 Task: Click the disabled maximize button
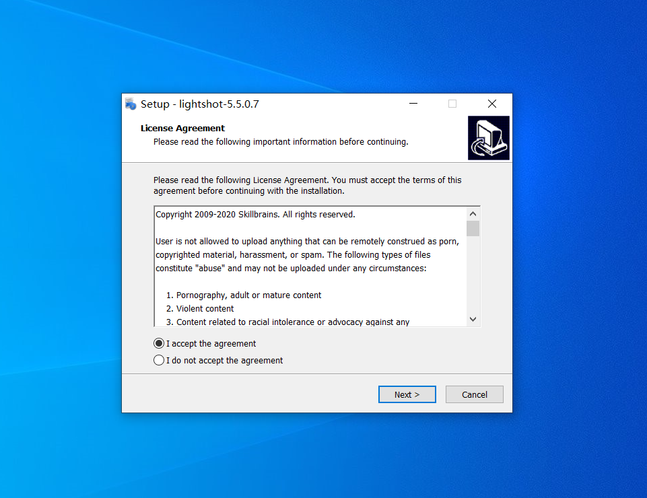[452, 104]
